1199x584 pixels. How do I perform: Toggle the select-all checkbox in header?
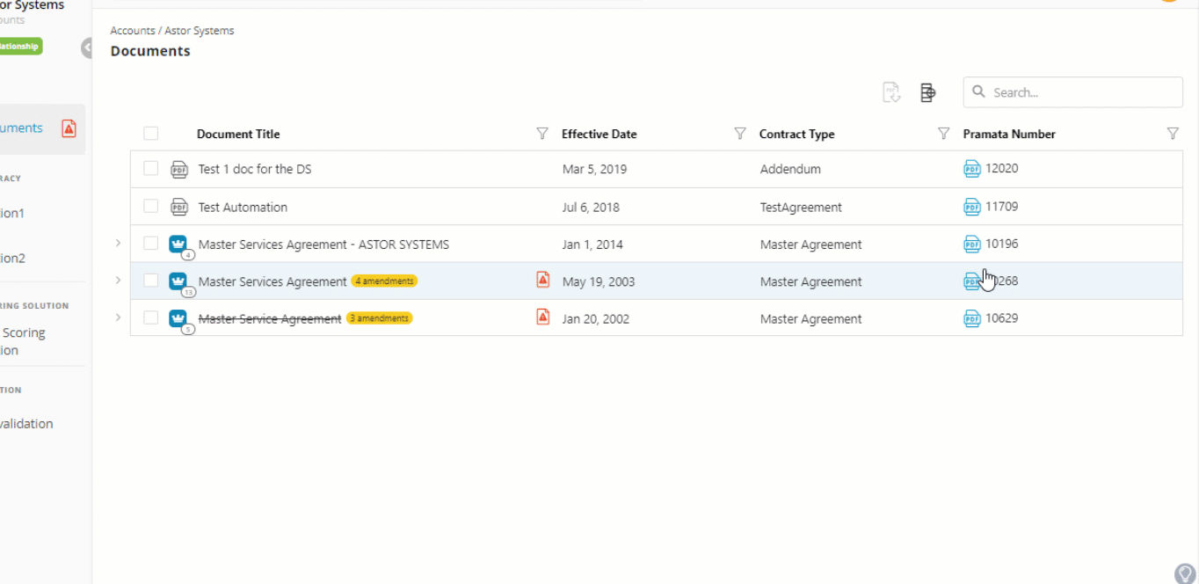point(151,134)
